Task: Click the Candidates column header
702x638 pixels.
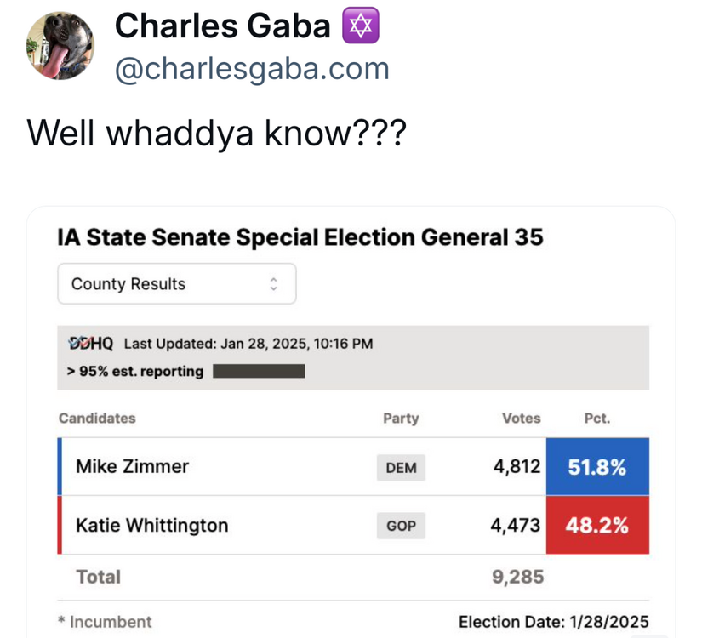Action: [97, 418]
